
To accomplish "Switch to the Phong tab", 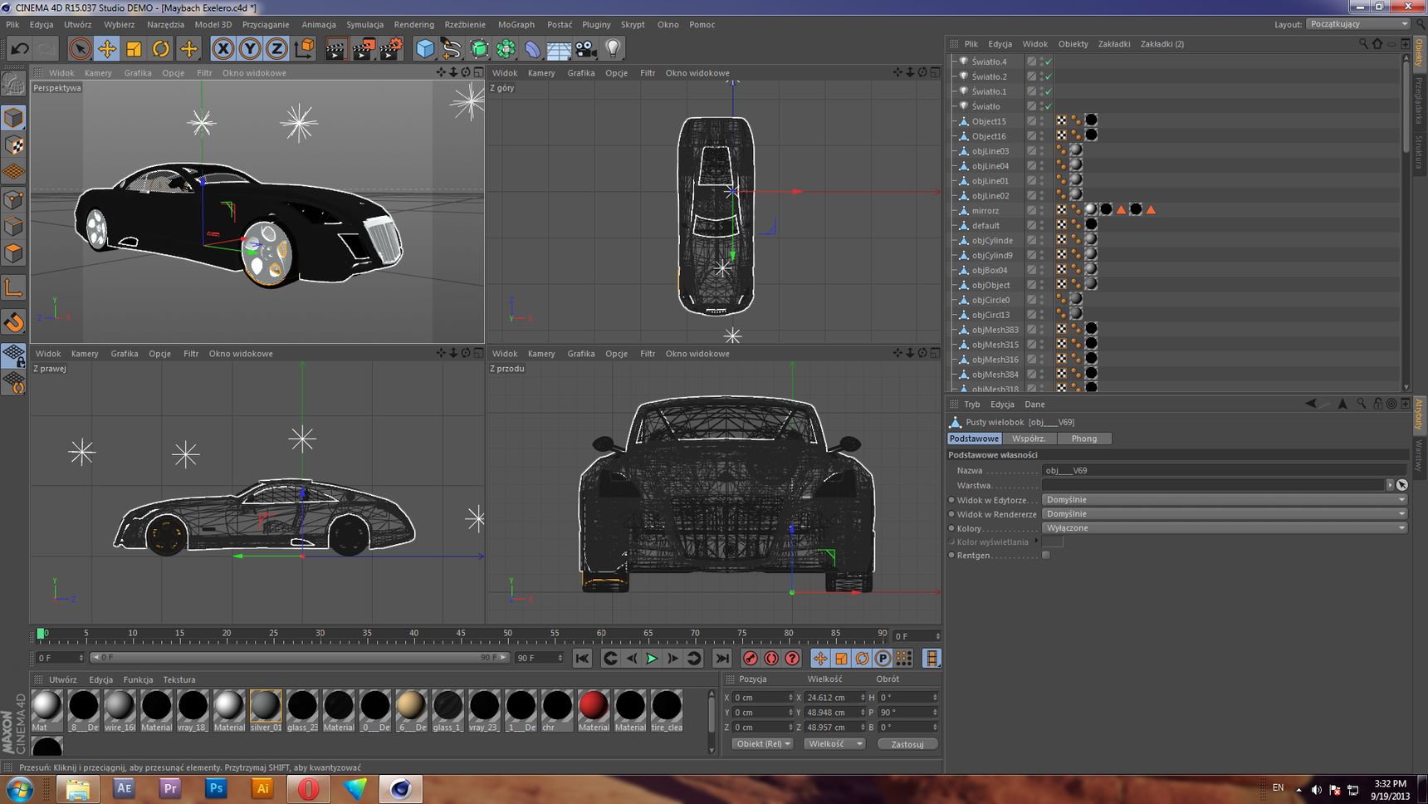I will [1084, 439].
